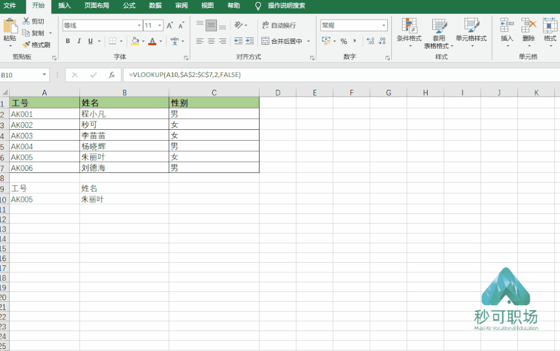The image size is (560, 351).
Task: Align cell text left
Action: [x=200, y=41]
